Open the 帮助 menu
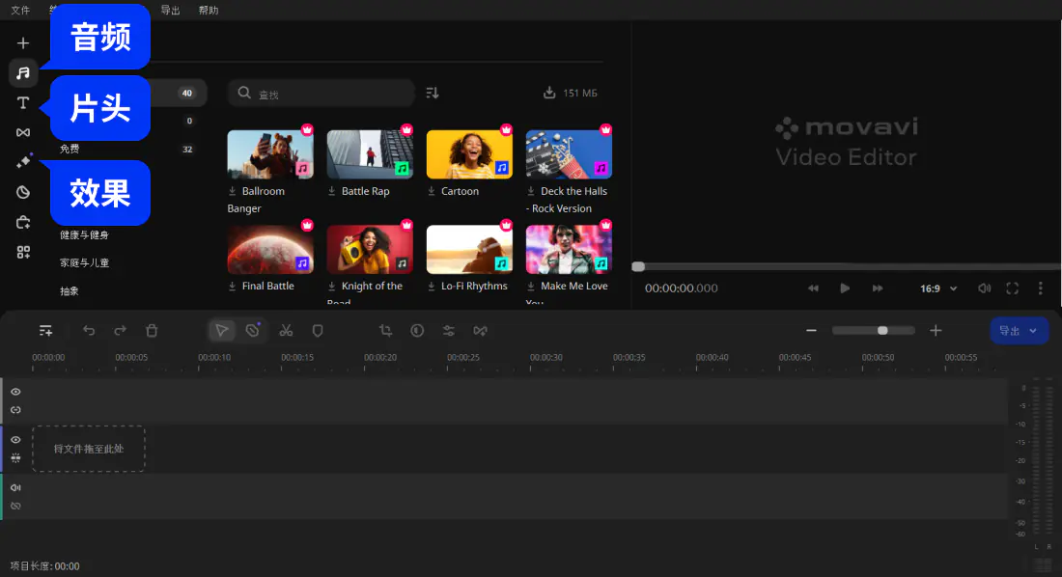 point(208,11)
